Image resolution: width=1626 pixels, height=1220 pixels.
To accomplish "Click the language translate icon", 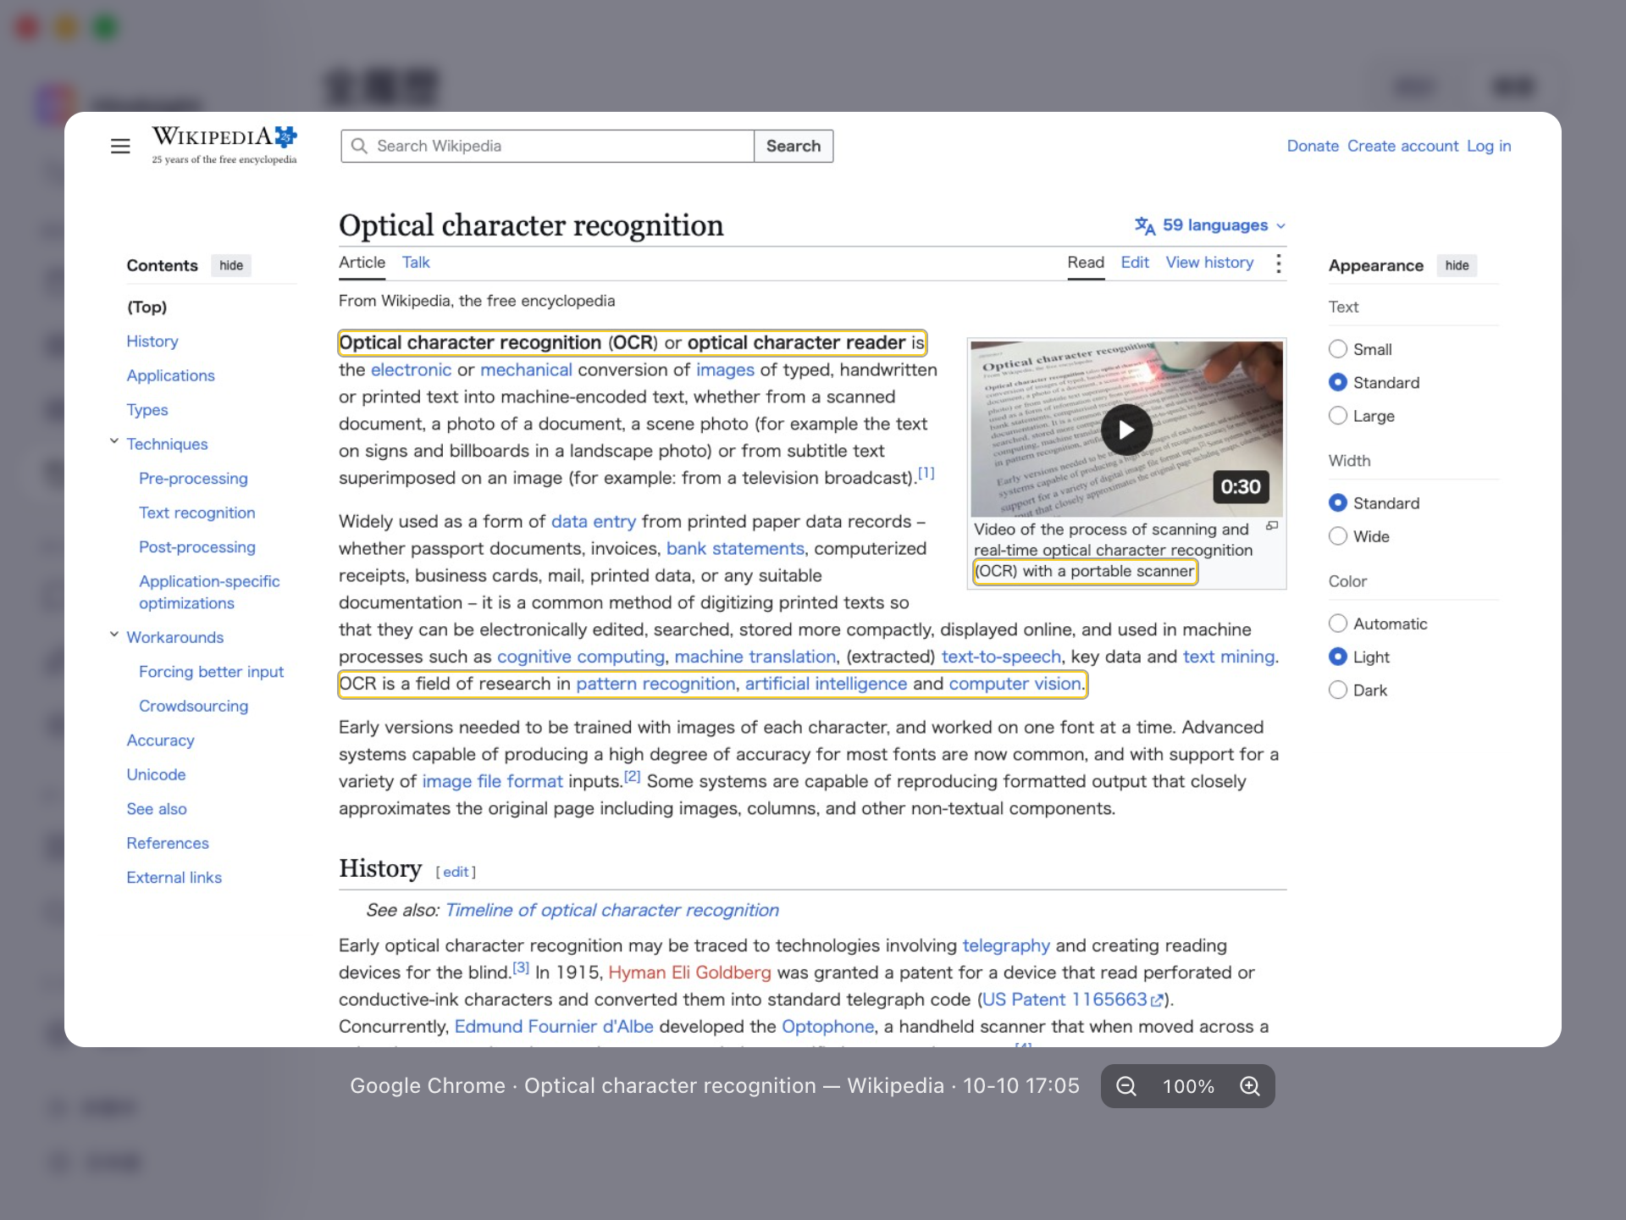I will coord(1145,225).
